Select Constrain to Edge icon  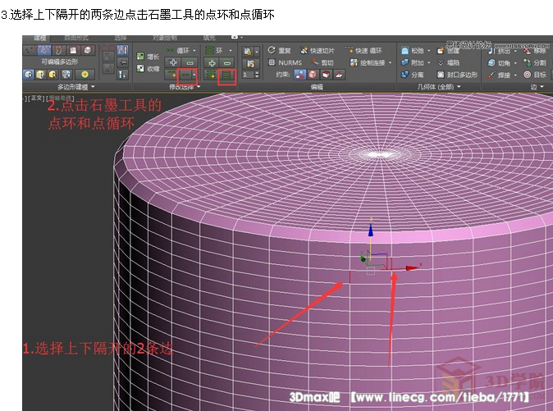(313, 75)
